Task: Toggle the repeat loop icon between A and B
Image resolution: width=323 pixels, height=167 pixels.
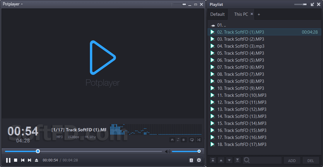Action: pyautogui.click(x=178, y=140)
